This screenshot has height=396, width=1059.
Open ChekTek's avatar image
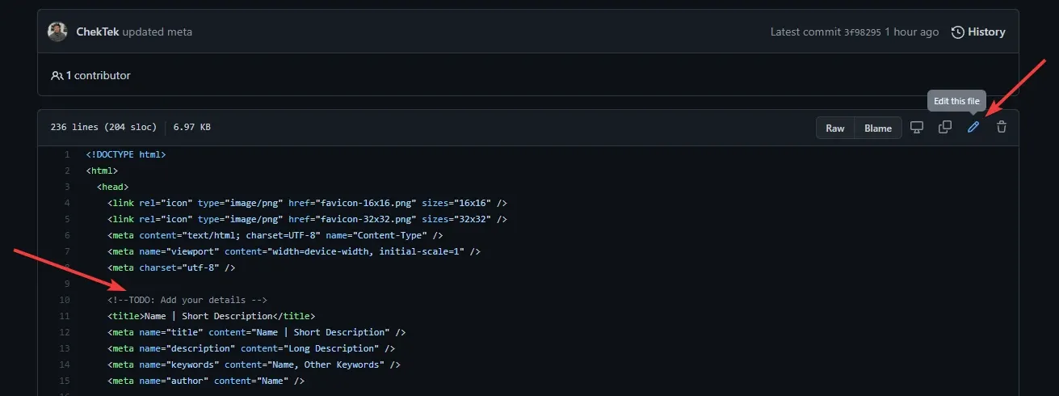tap(57, 32)
